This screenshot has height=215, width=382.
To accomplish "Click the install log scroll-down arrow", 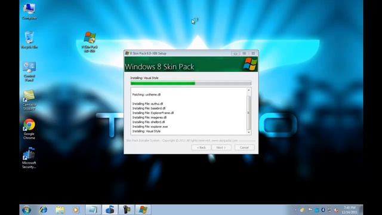I will [249, 133].
